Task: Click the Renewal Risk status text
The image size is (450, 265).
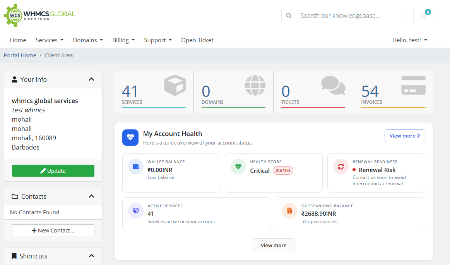Action: pyautogui.click(x=377, y=170)
